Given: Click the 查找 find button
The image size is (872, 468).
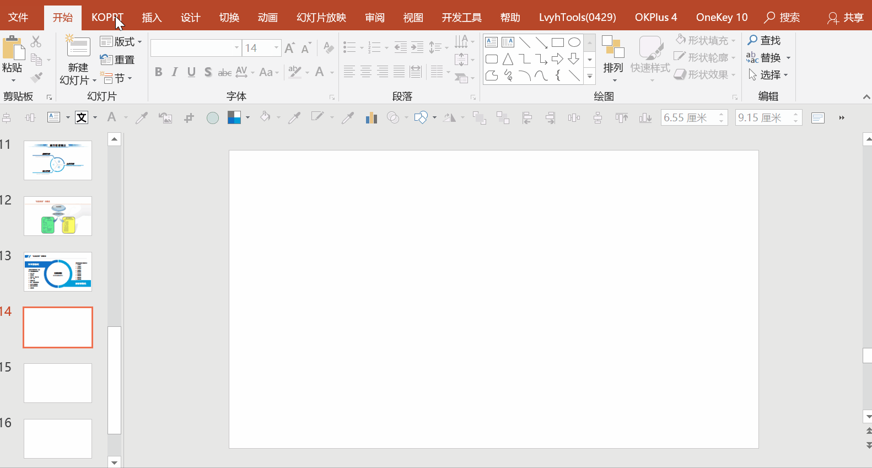Looking at the screenshot, I should point(764,40).
